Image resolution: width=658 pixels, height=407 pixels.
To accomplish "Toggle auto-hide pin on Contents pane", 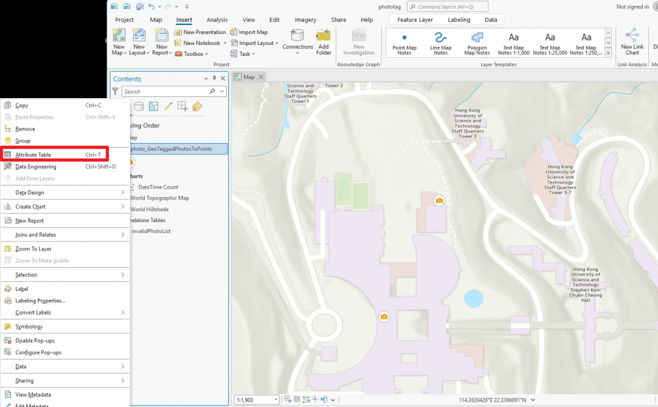I will tap(215, 78).
